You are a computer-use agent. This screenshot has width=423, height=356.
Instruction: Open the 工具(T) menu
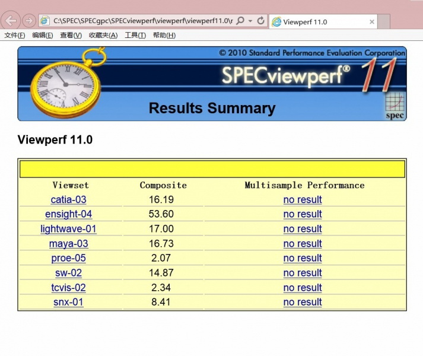point(135,36)
